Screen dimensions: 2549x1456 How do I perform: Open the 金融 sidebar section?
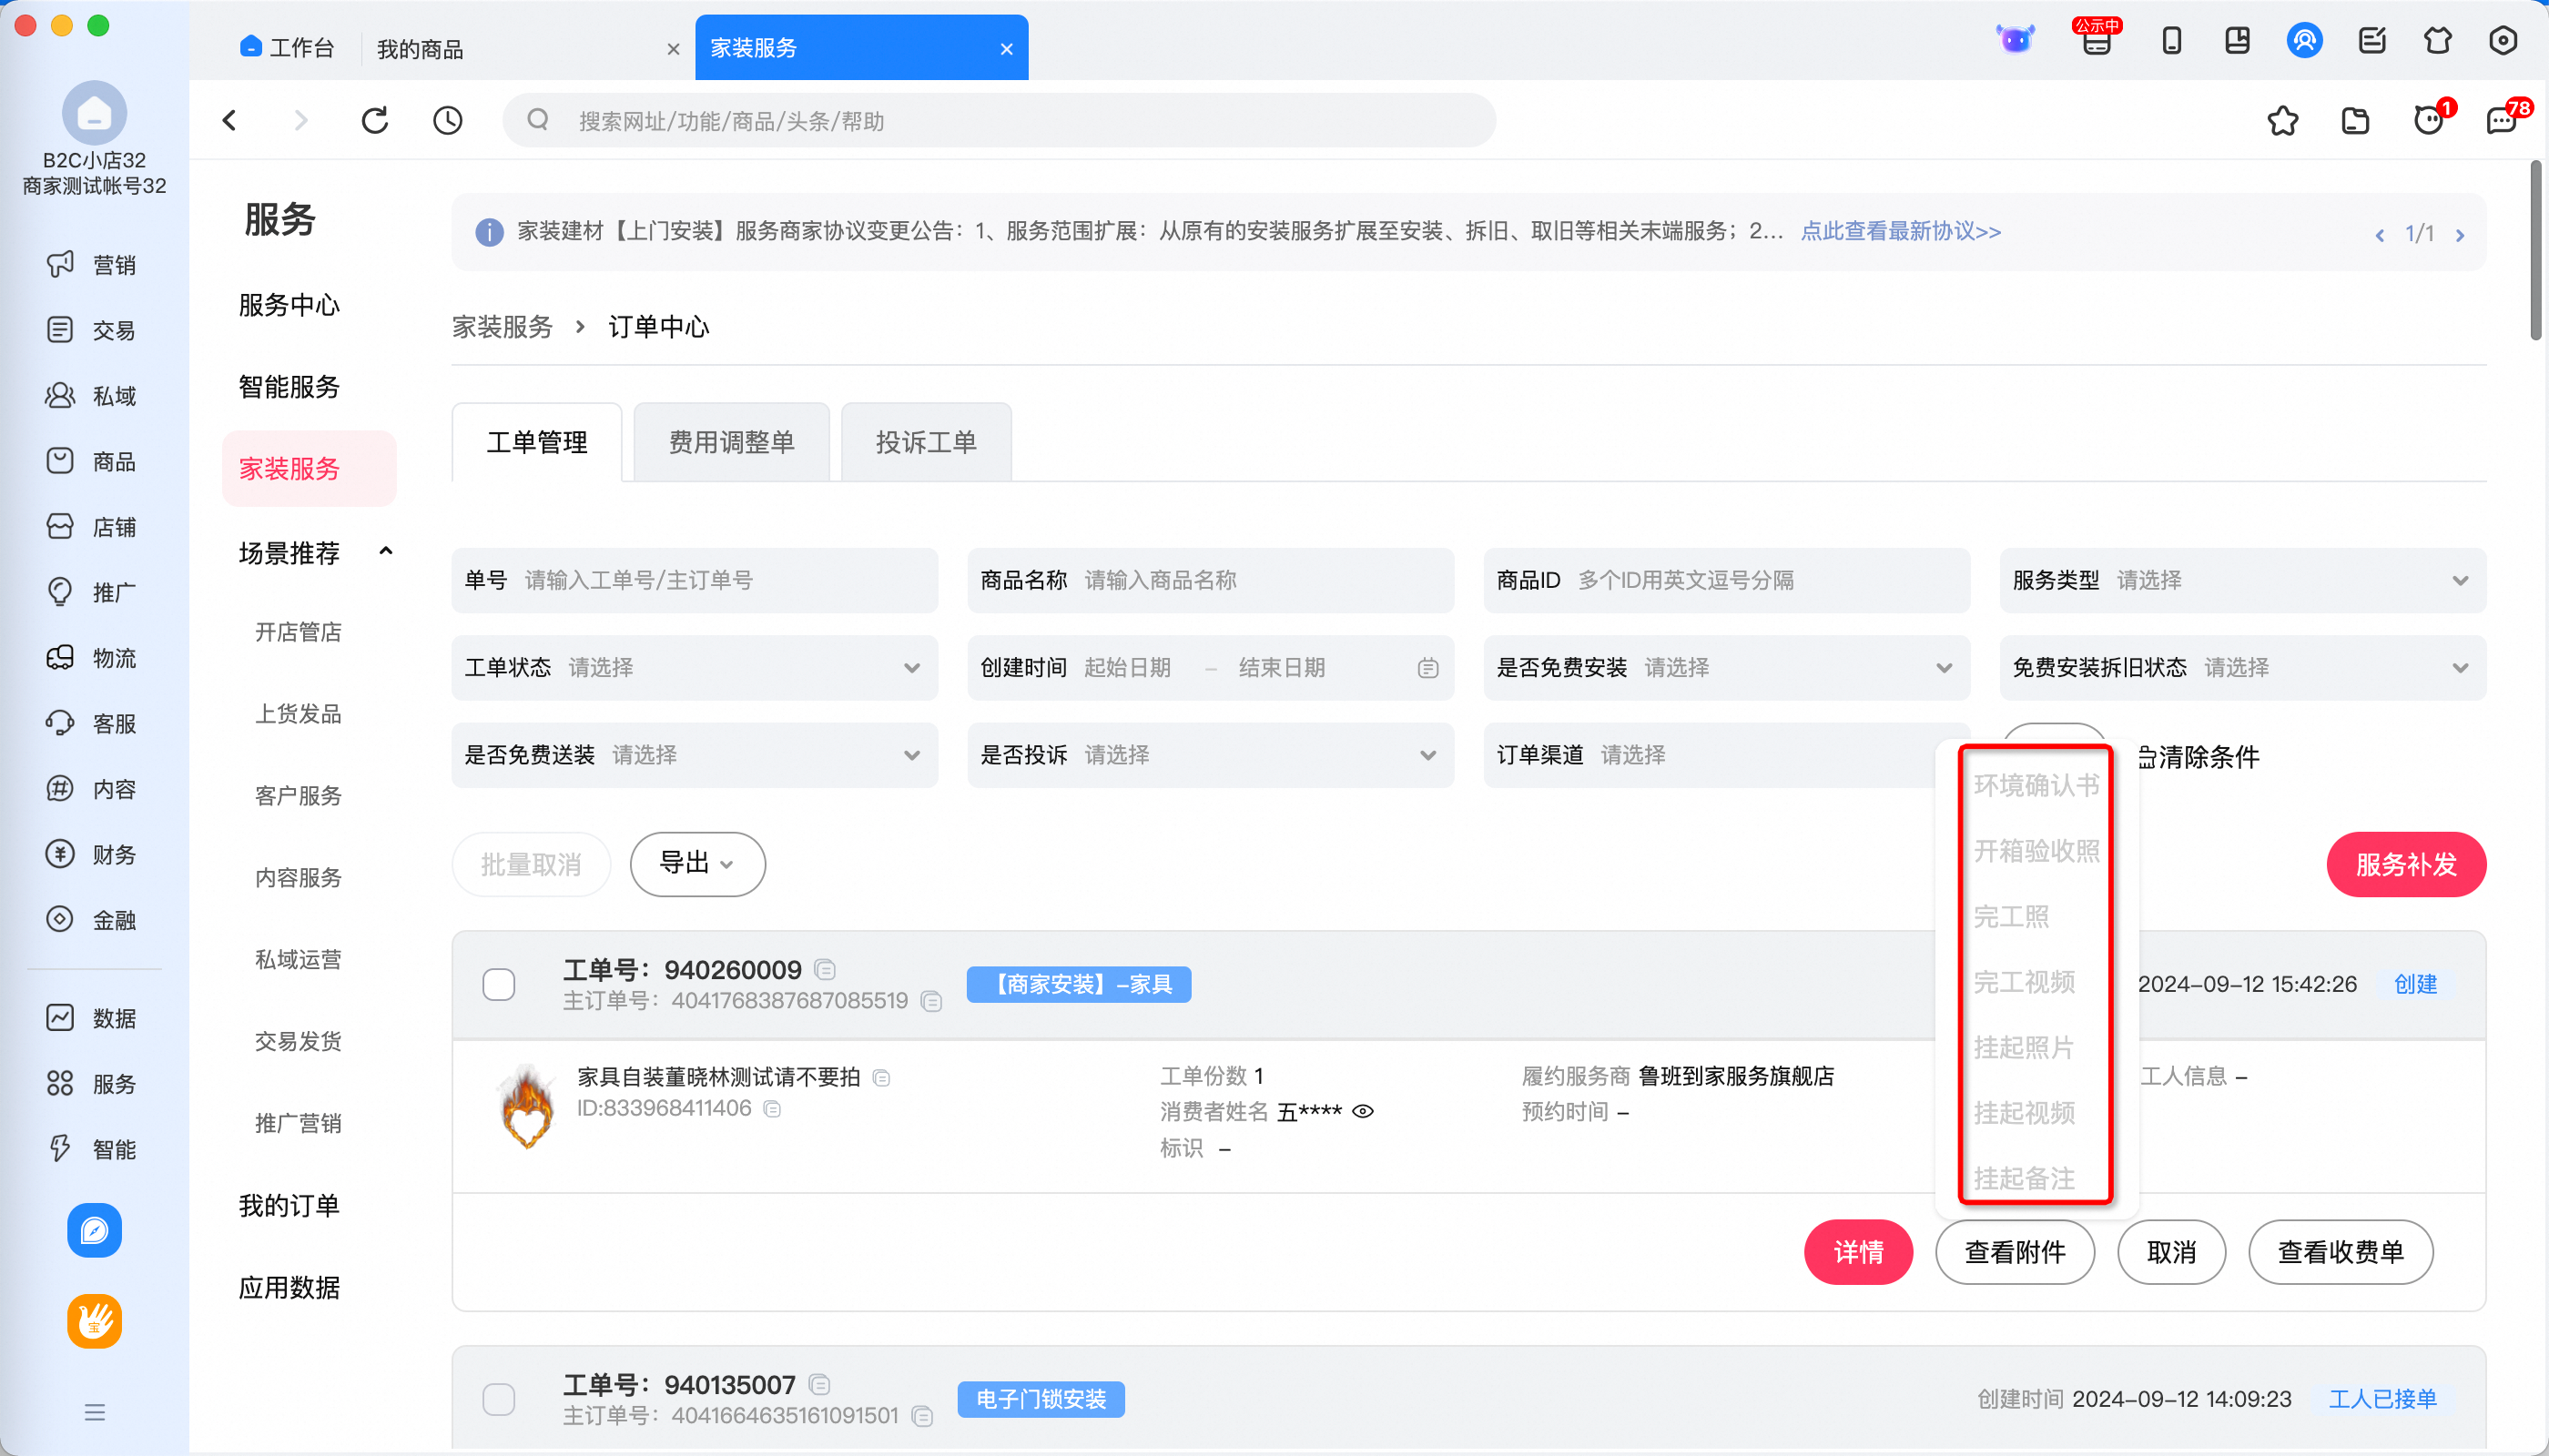click(92, 920)
